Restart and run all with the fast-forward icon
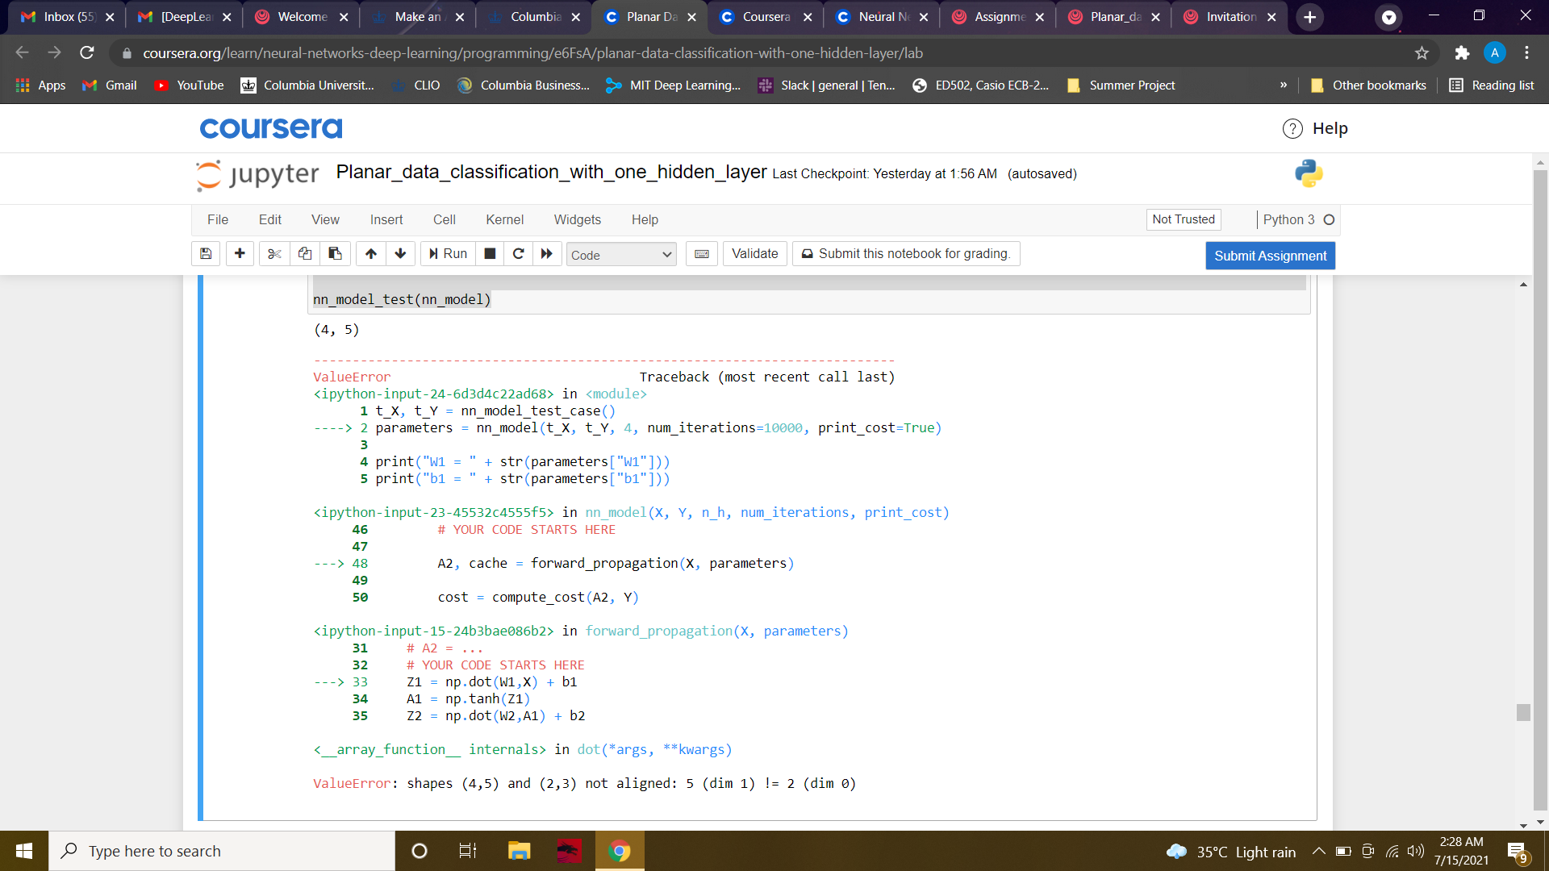Viewport: 1549px width, 871px height. (x=547, y=254)
